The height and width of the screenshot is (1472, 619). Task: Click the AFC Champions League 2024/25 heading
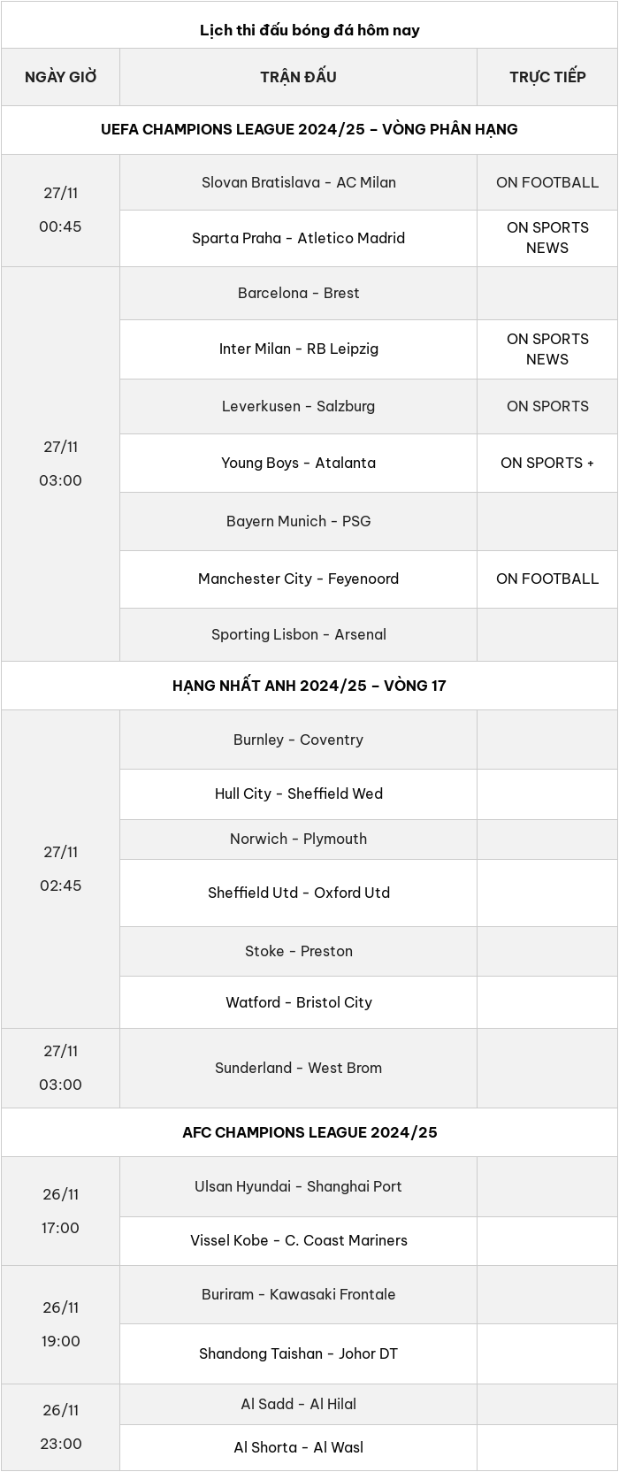pos(309,1132)
